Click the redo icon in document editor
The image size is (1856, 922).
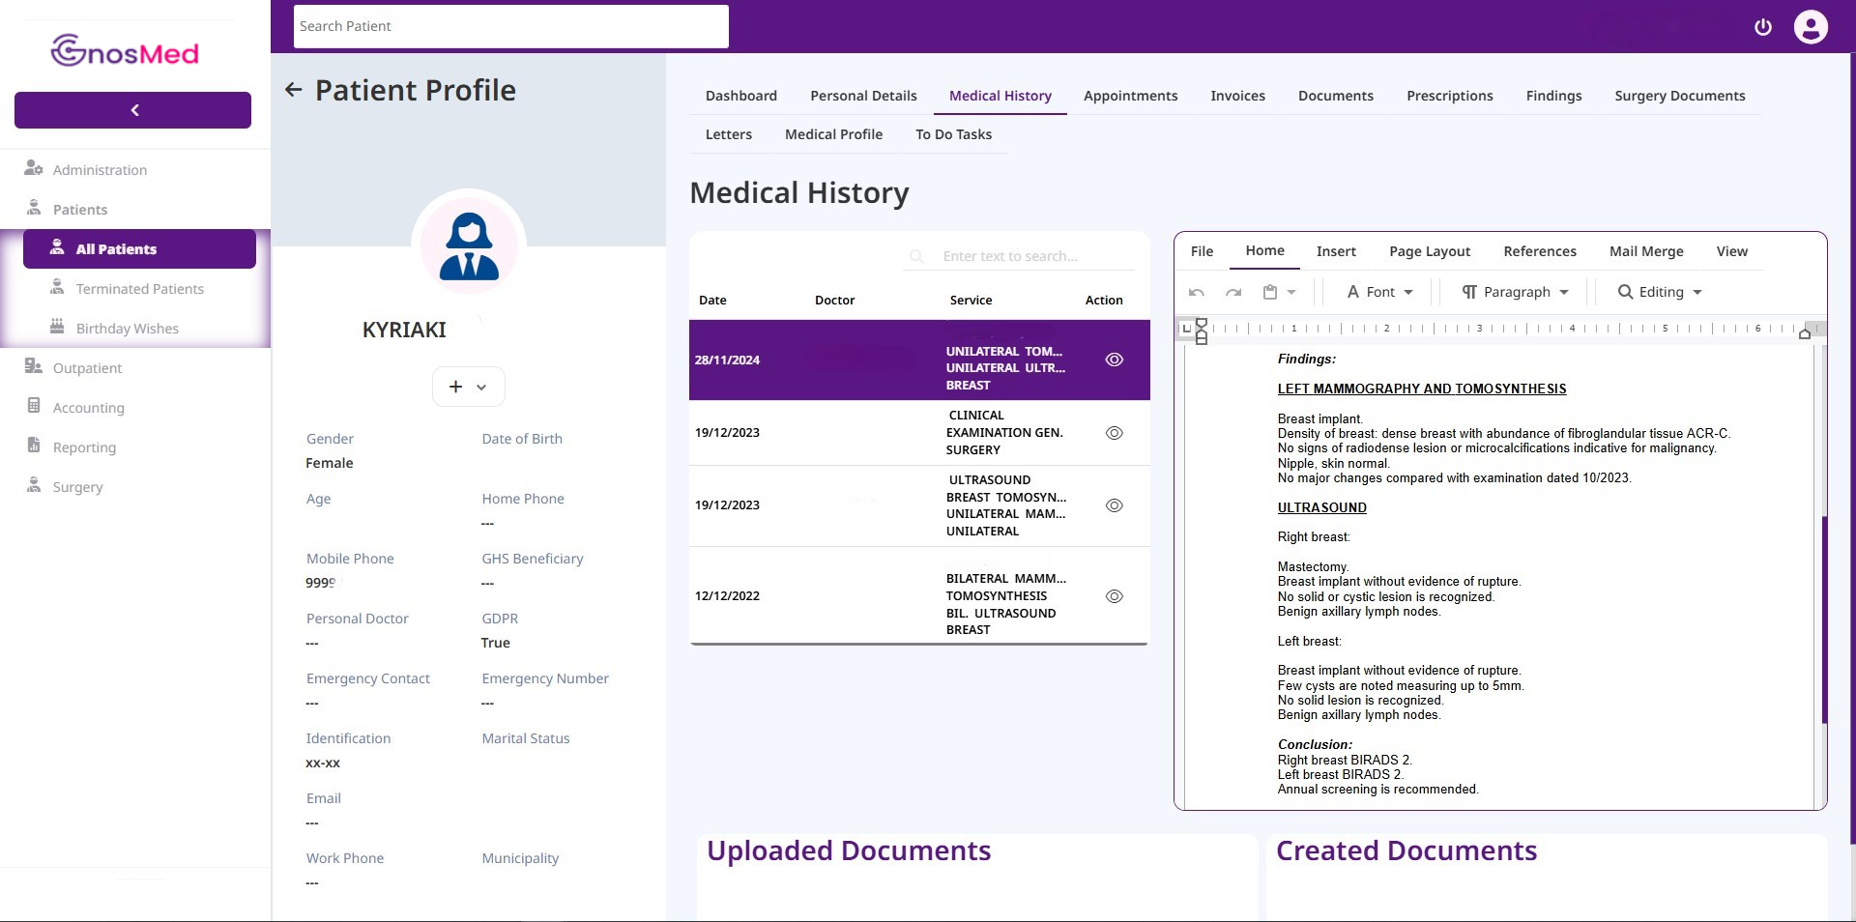[x=1233, y=292]
